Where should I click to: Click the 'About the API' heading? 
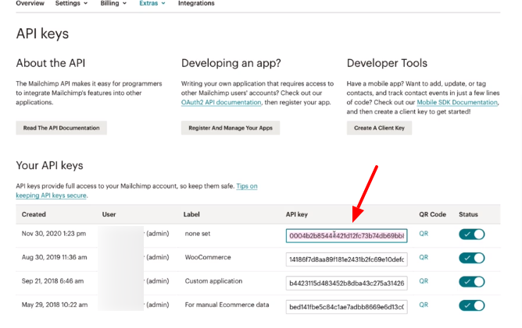click(x=51, y=63)
